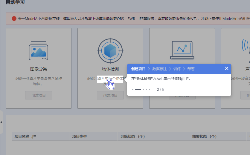Select the 数据标注 step in guide header
Screen dimensions: 250x155
coord(159,69)
